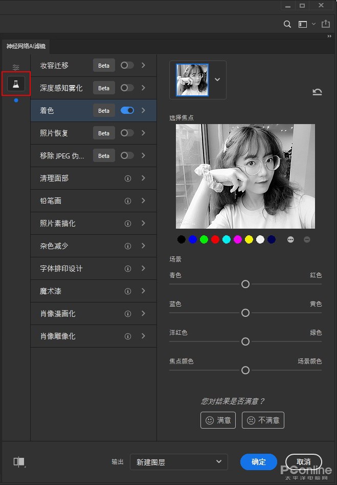Click the 焦点颜色-场景颜色 slider handle
The height and width of the screenshot is (485, 337).
(245, 370)
